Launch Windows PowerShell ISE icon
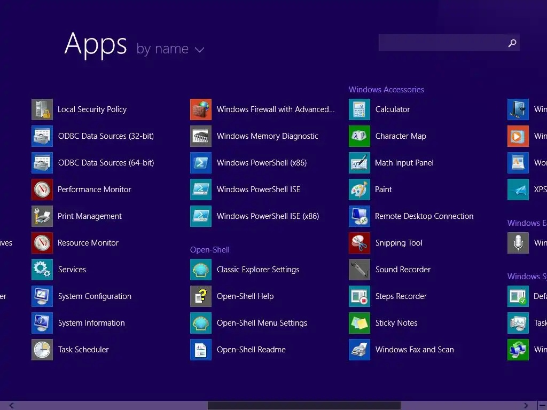Image resolution: width=547 pixels, height=410 pixels. click(201, 190)
